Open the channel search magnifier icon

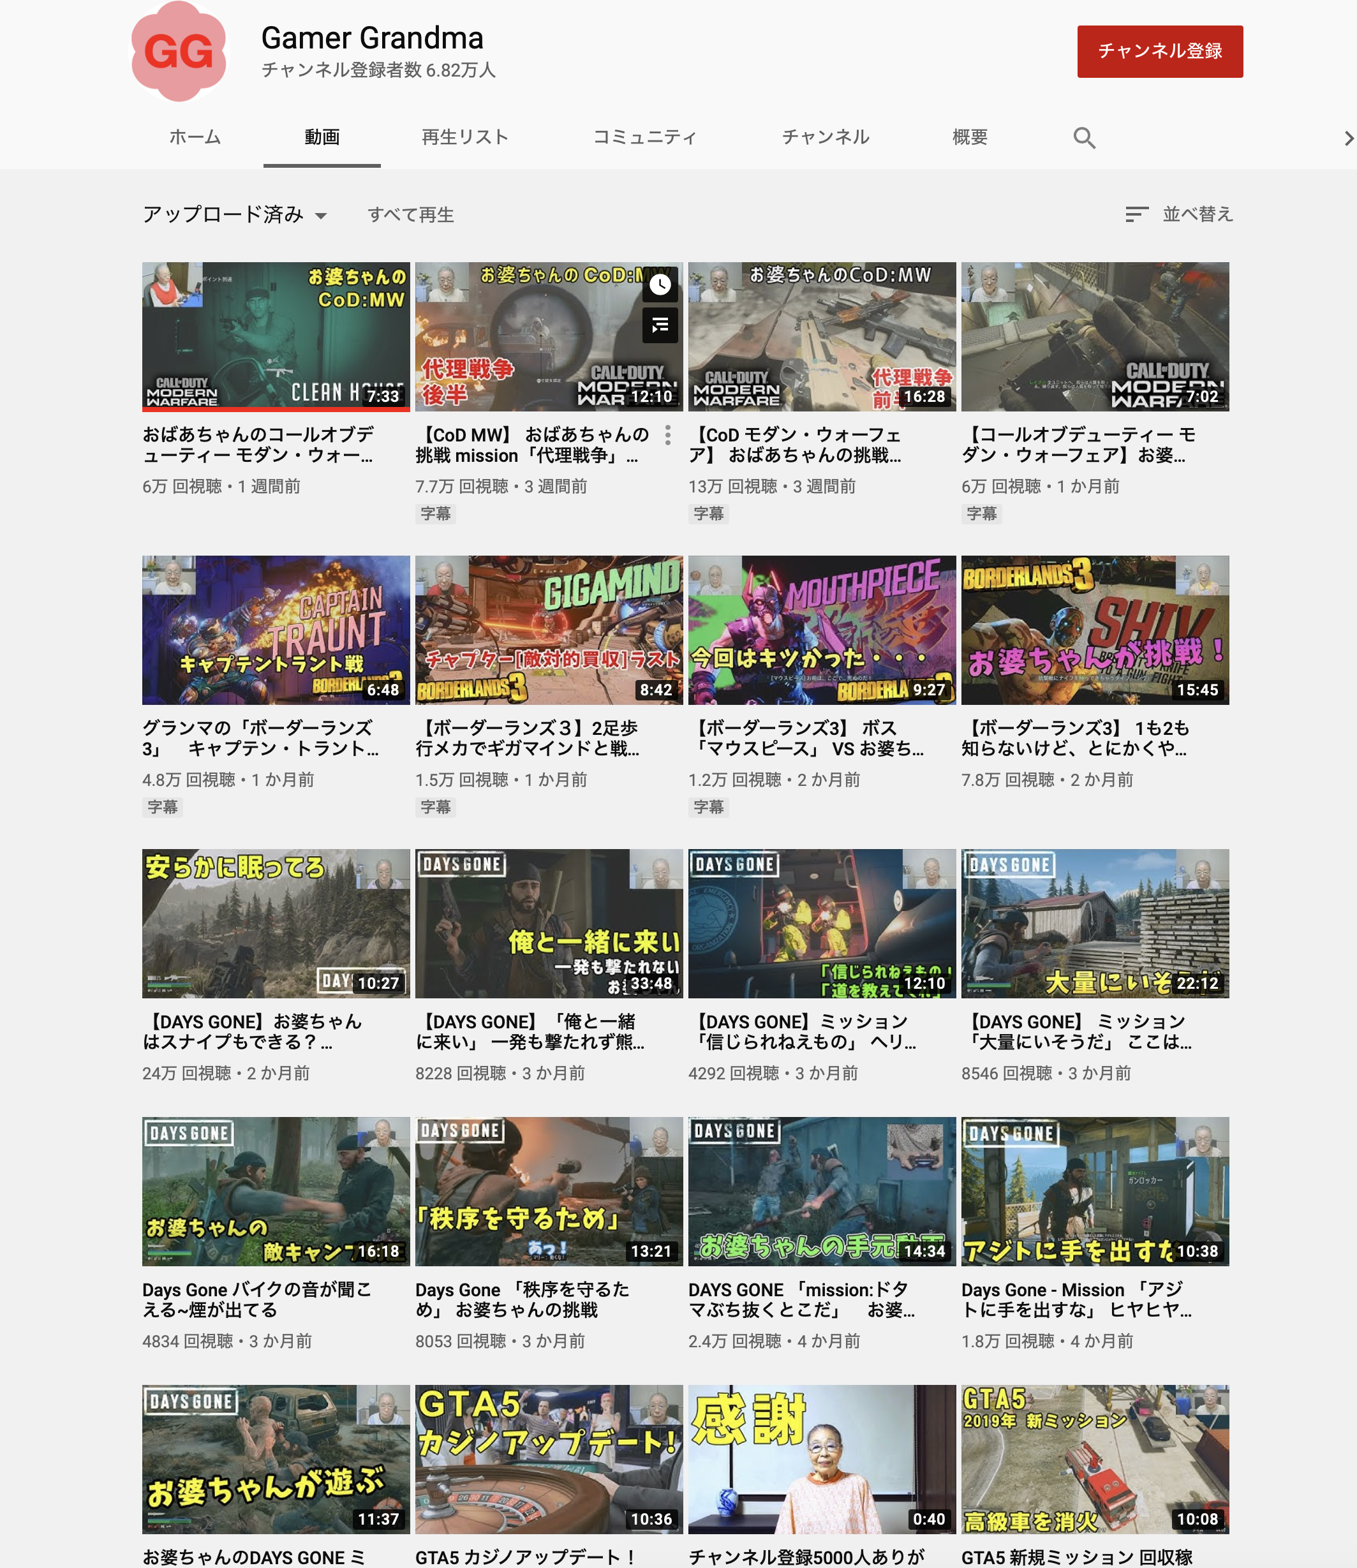click(x=1084, y=137)
